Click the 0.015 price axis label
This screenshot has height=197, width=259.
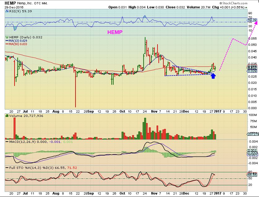pos(253,89)
